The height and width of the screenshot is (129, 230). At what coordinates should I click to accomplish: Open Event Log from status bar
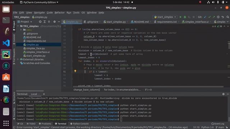218,124
